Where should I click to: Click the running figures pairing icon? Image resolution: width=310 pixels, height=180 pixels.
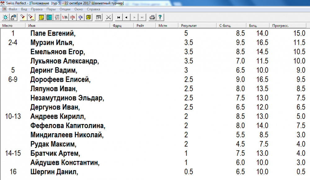coord(65,17)
